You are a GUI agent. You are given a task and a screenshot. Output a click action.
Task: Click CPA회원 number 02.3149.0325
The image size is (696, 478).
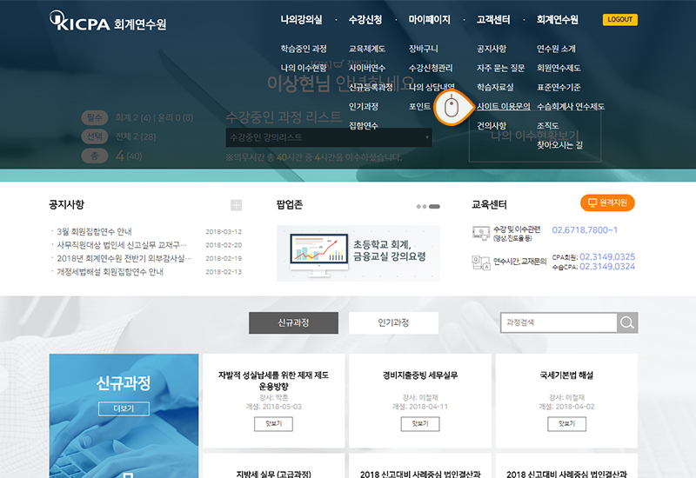point(607,257)
